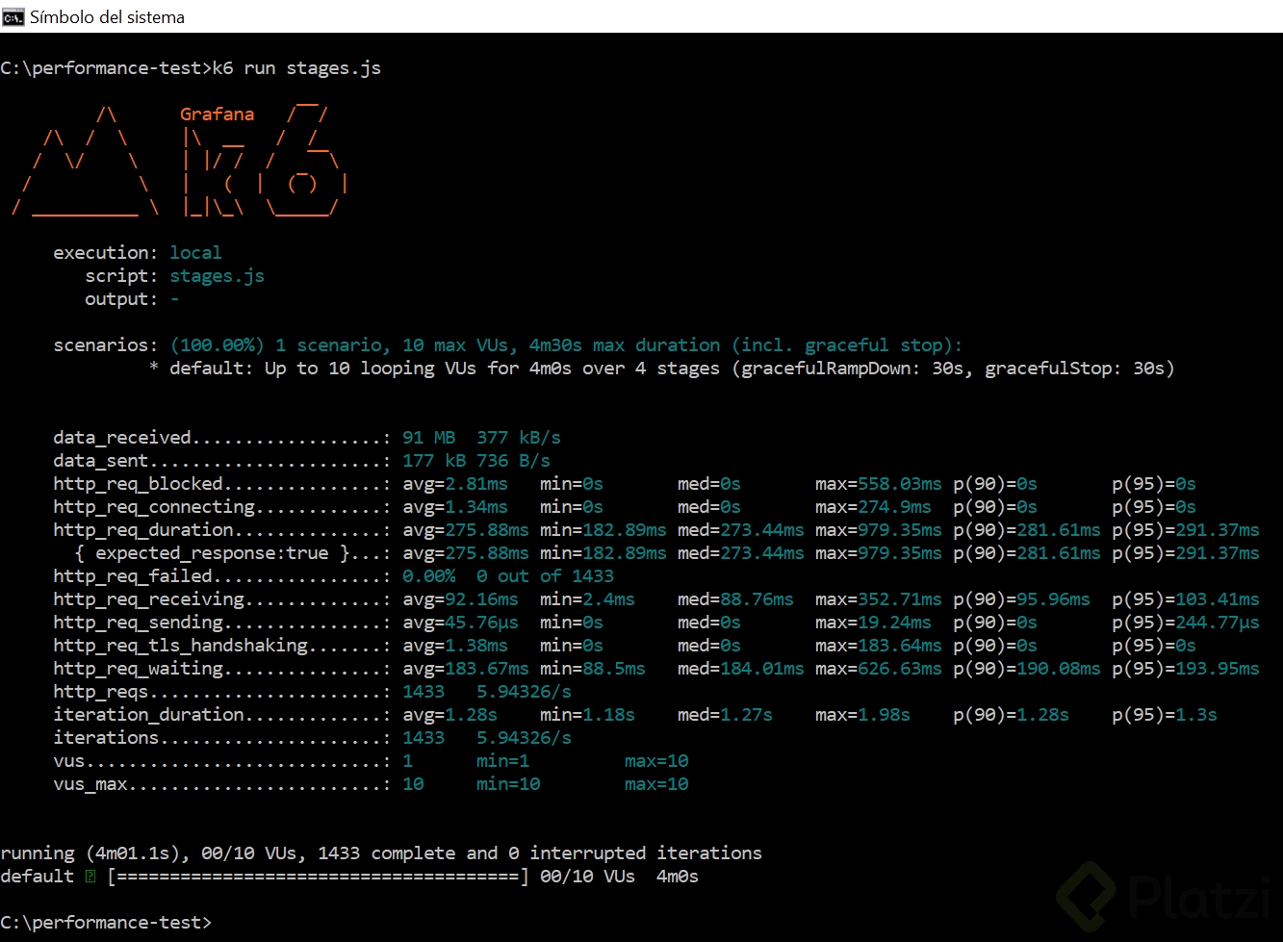
Task: Click the "max=19.24ms" value
Action: tap(873, 623)
